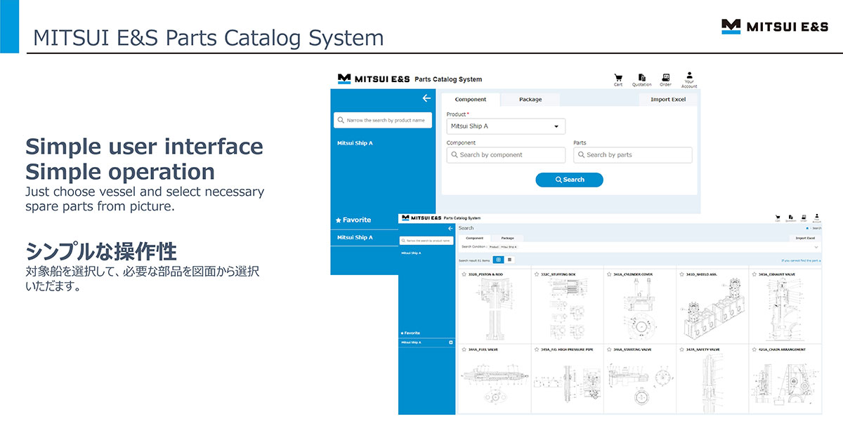Switch the search results to grid view
This screenshot has width=843, height=440.
[x=498, y=260]
